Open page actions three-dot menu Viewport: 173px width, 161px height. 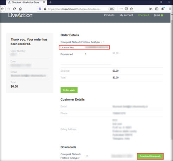point(121,9)
